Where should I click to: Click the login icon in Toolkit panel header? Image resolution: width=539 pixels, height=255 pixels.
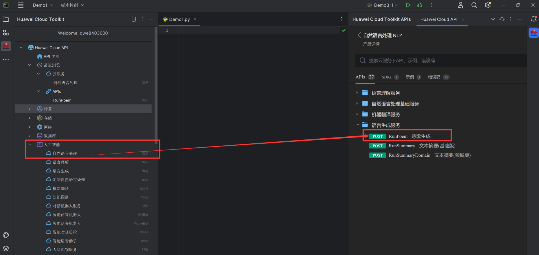pos(133,19)
